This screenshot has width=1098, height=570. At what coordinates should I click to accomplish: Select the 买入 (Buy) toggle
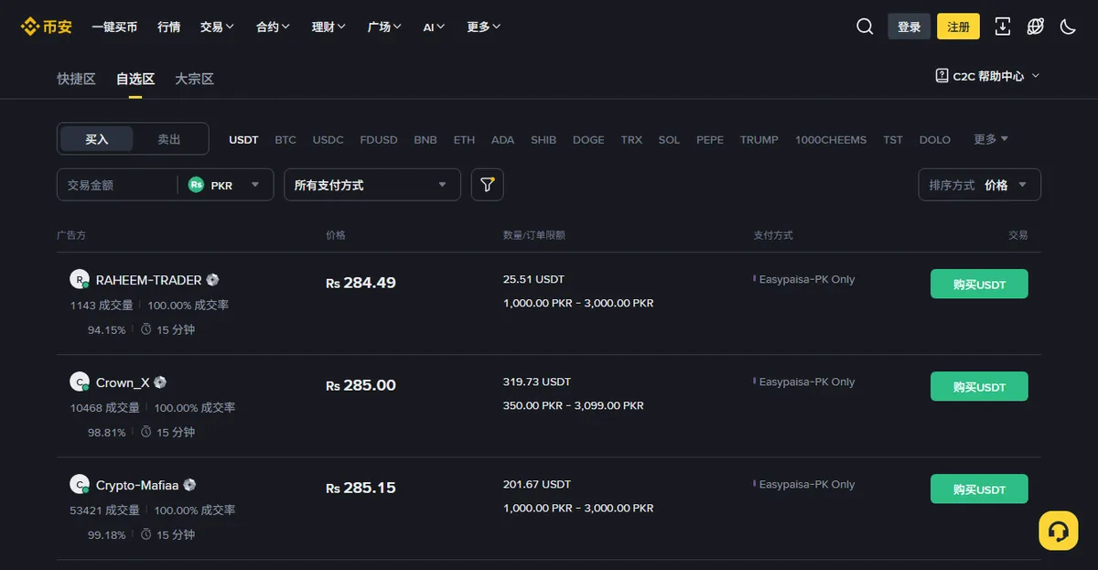97,139
